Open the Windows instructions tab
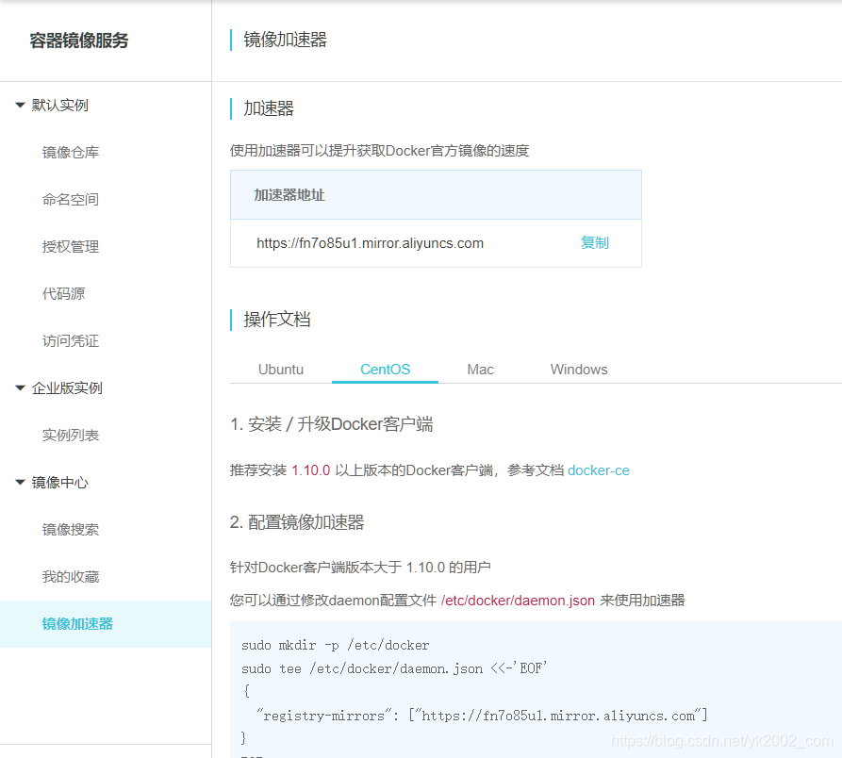 coord(578,369)
